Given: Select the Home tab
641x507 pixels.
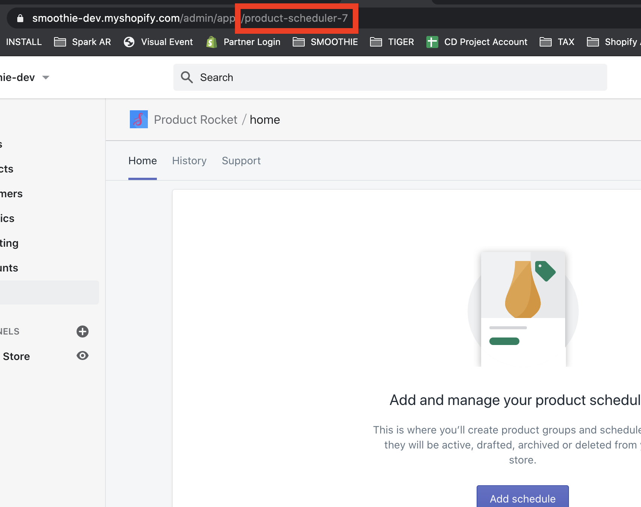Looking at the screenshot, I should point(143,160).
